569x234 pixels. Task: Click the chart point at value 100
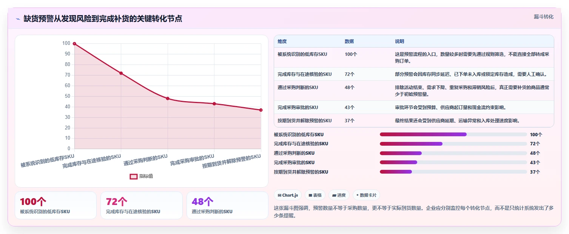(x=74, y=44)
